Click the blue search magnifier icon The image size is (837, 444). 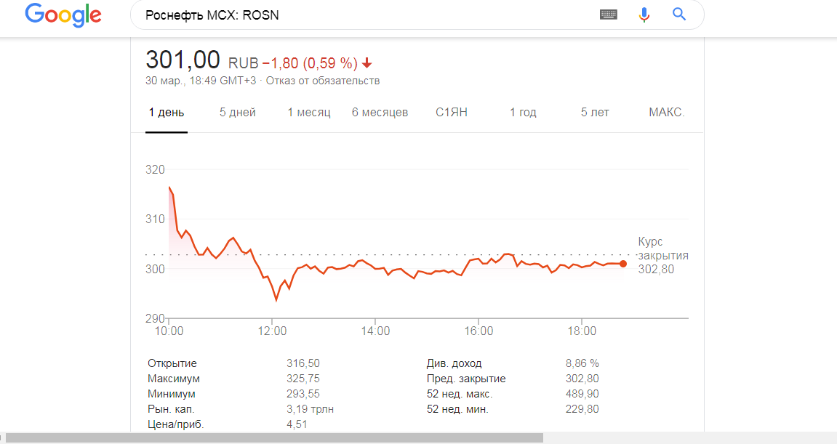coord(679,15)
